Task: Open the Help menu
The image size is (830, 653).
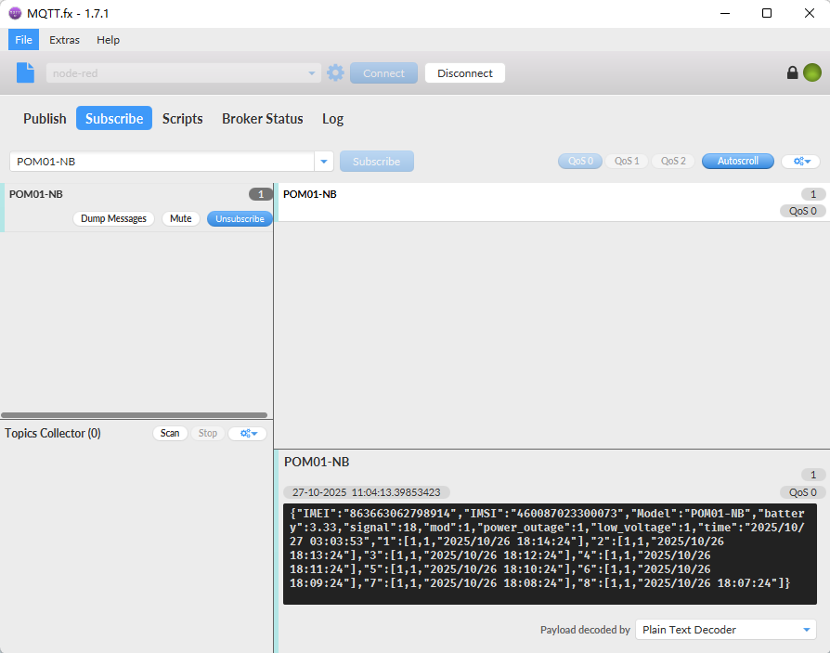Action: (x=108, y=40)
